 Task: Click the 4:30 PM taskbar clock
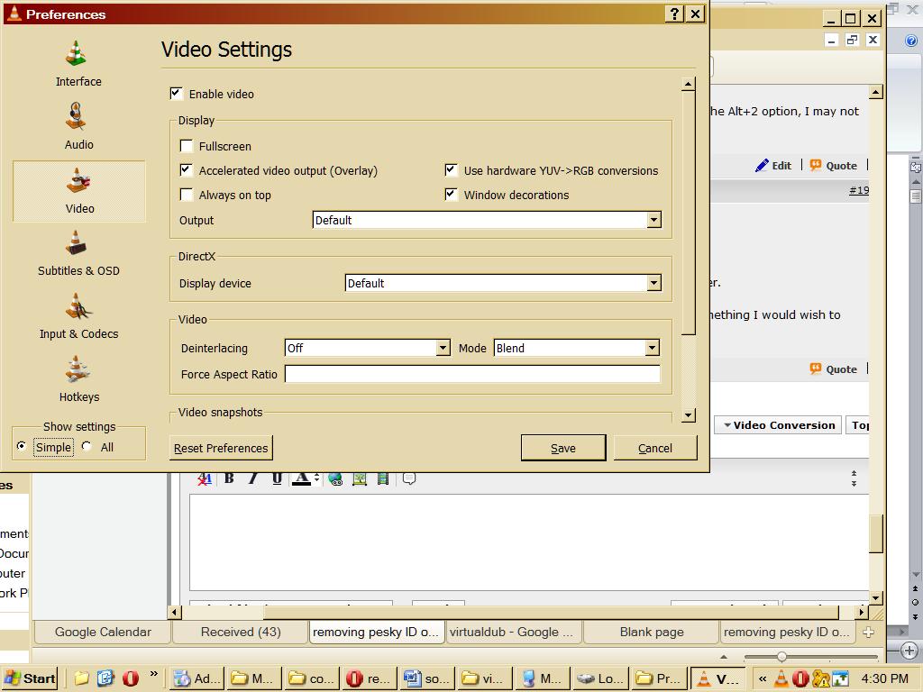(x=885, y=678)
